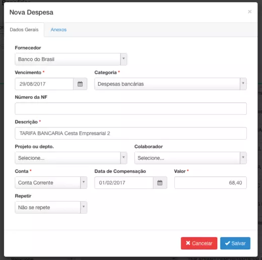Image resolution: width=262 pixels, height=260 pixels.
Task: Click the Descrição field with TARIFA BANCARIA
Action: (130, 133)
